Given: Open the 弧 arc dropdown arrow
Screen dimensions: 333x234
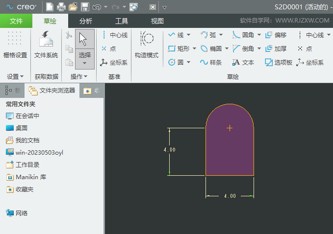Looking at the screenshot, I should tap(221, 35).
